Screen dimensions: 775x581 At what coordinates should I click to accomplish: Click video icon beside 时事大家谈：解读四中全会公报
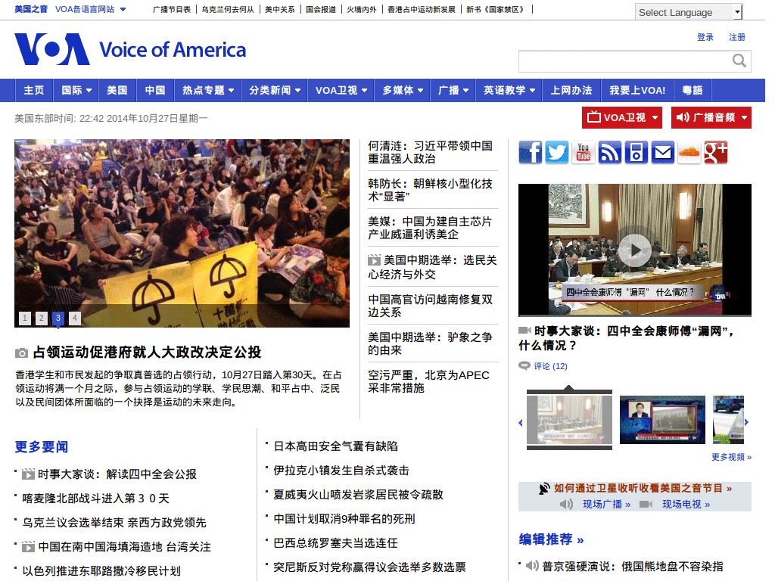click(28, 474)
